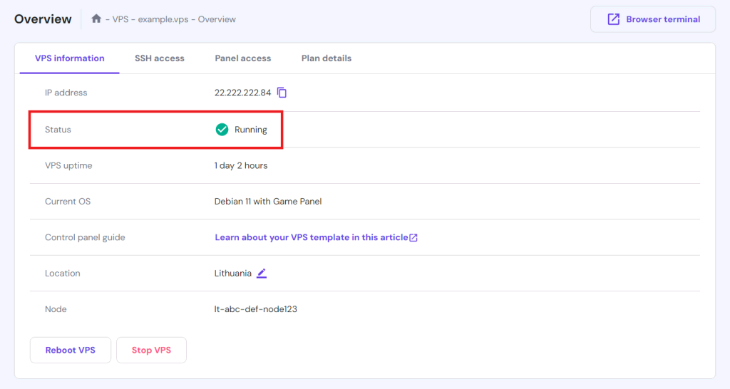Click the Lithuania location text

click(x=233, y=273)
